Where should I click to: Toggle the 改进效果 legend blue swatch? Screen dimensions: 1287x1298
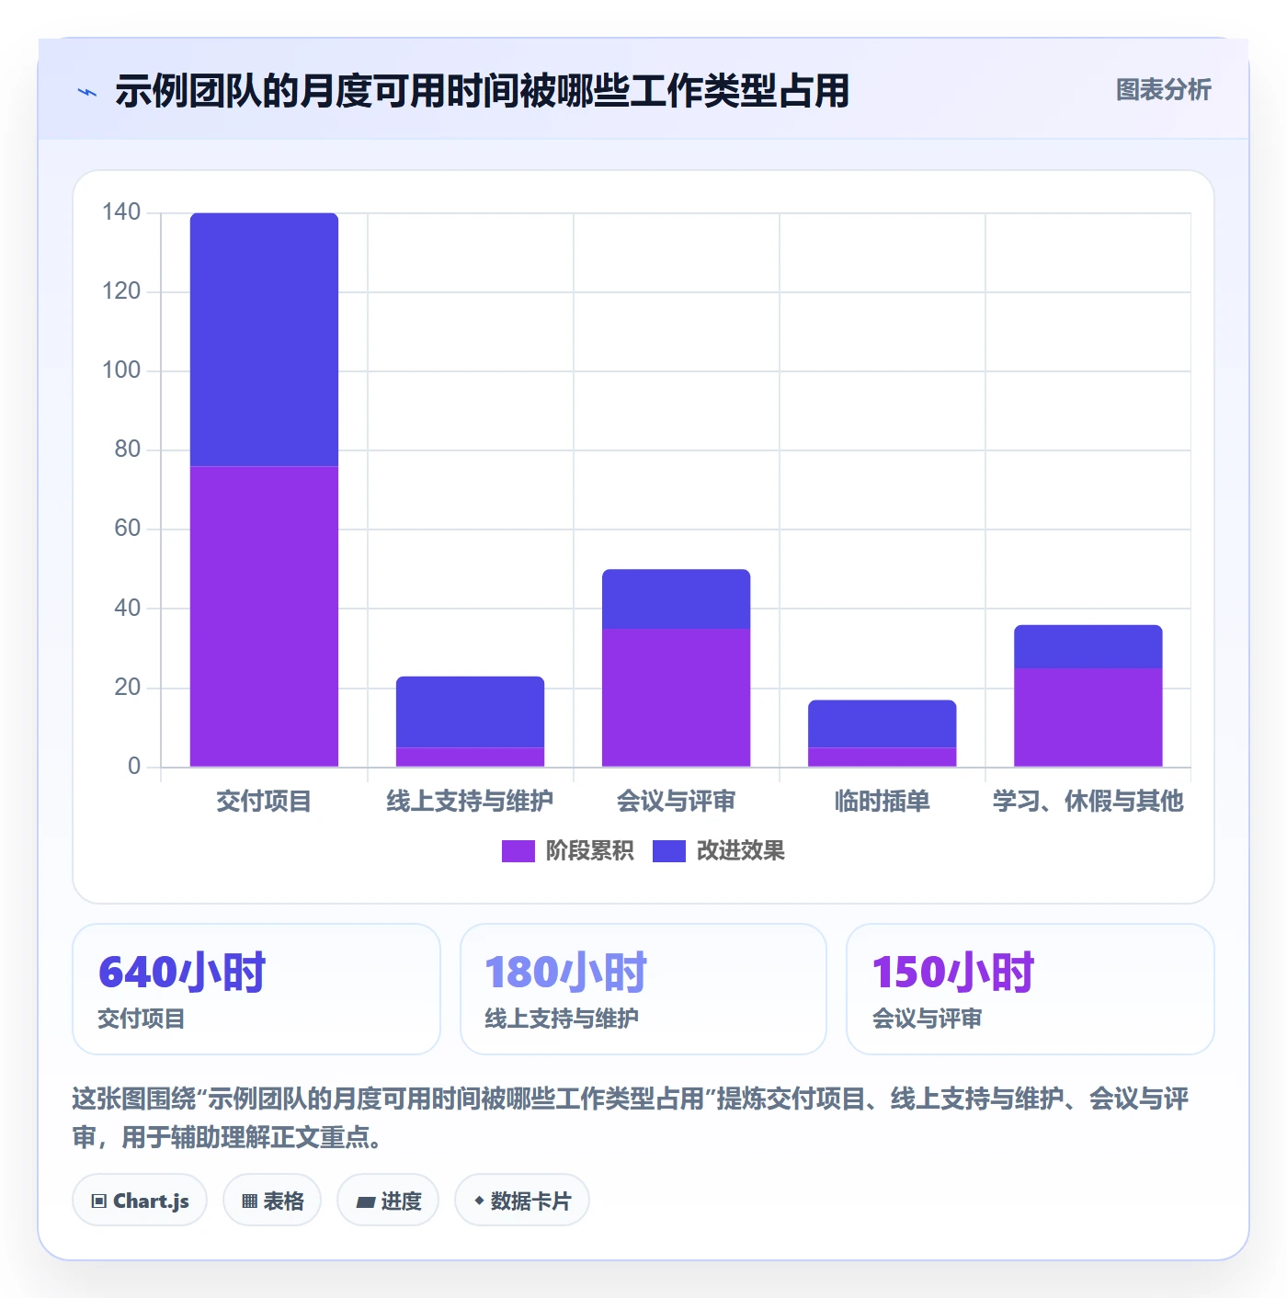click(x=668, y=851)
